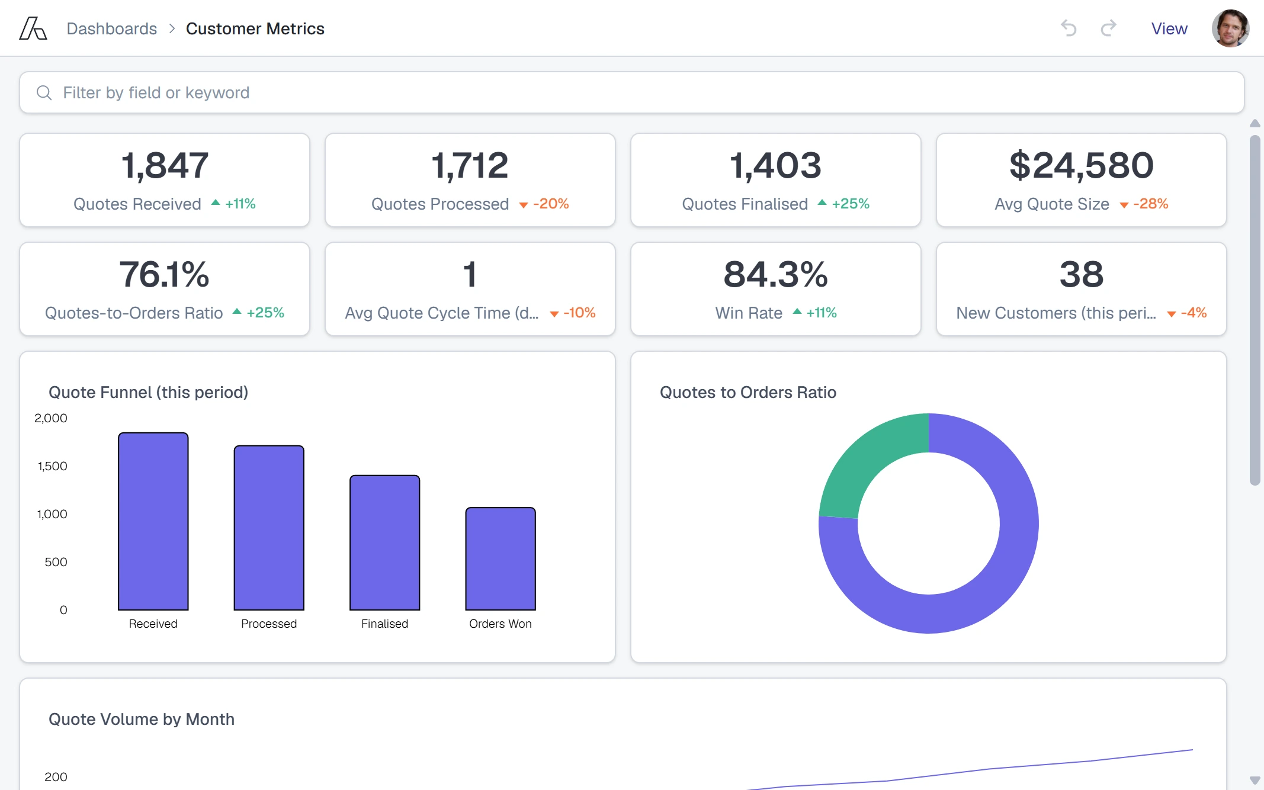Click the Quotes Finalised up-trend arrow
This screenshot has width=1264, height=790.
(822, 203)
